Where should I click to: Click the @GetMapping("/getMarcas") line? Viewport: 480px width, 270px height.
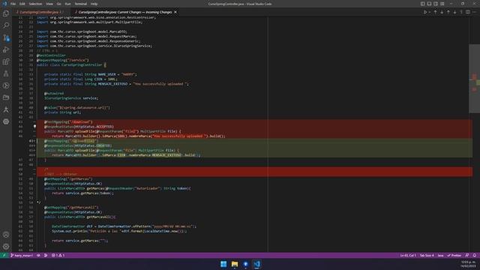[68, 178]
